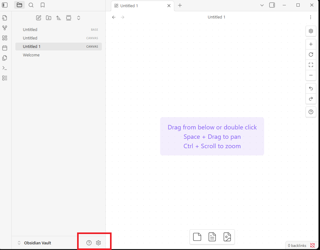Click the new note icon in file explorer
The image size is (320, 250).
click(x=39, y=18)
